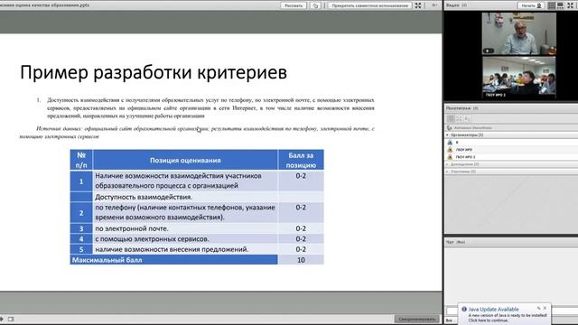This screenshot has height=325, width=578.
Task: Select attendee ГБОУ ИРО in organizers list
Action: (x=511, y=150)
